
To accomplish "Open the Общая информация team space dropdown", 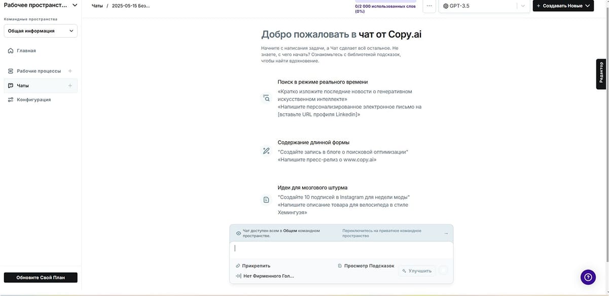I will click(x=41, y=31).
